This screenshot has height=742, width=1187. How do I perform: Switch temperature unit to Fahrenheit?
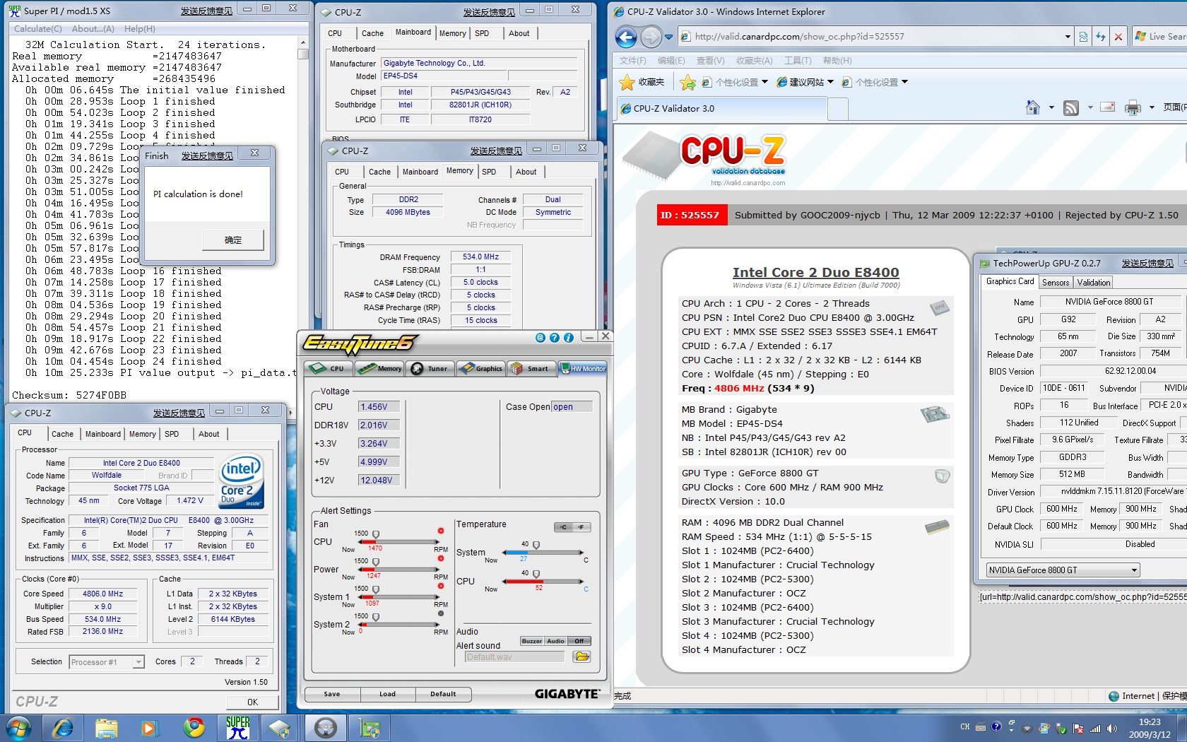click(x=581, y=527)
